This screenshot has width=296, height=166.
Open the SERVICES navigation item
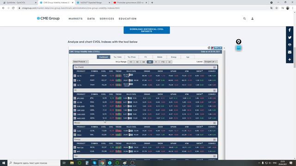point(107,18)
